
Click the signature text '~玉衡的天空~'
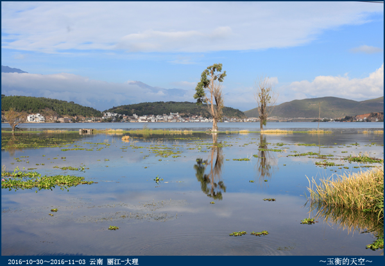[x=346, y=262]
